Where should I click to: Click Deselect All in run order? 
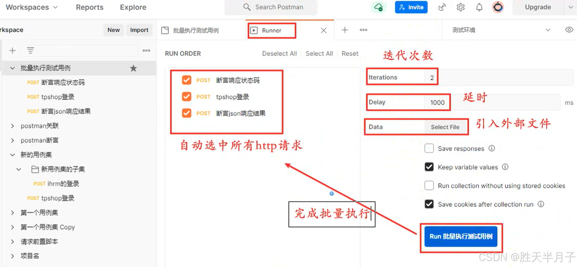(279, 54)
